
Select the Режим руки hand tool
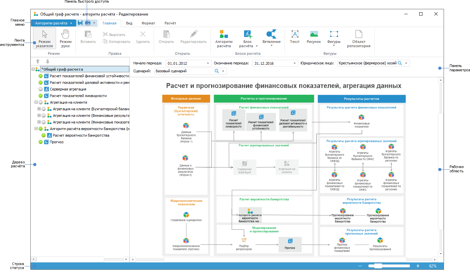[x=66, y=38]
